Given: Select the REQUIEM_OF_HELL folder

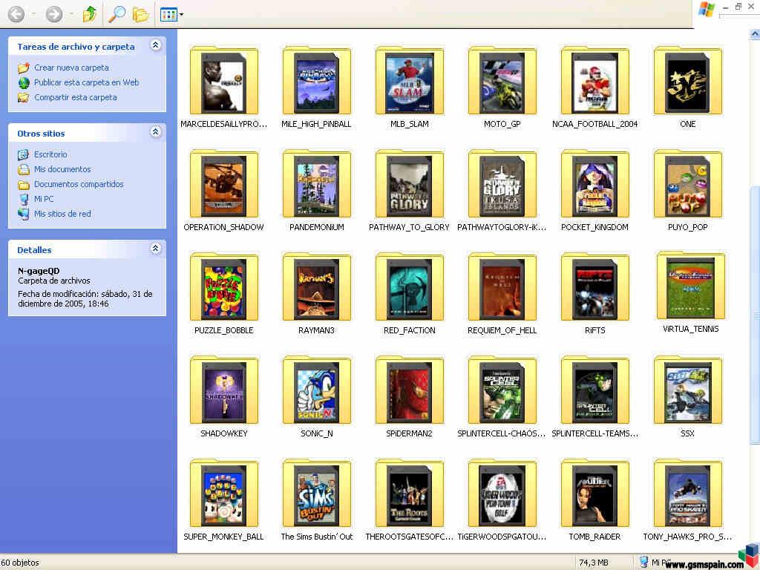Looking at the screenshot, I should pyautogui.click(x=502, y=294).
